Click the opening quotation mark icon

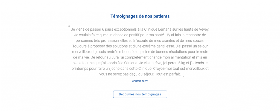click(69, 27)
